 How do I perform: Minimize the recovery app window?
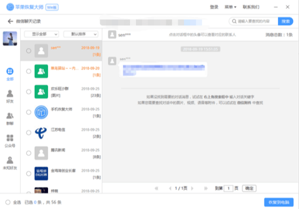tap(276, 7)
